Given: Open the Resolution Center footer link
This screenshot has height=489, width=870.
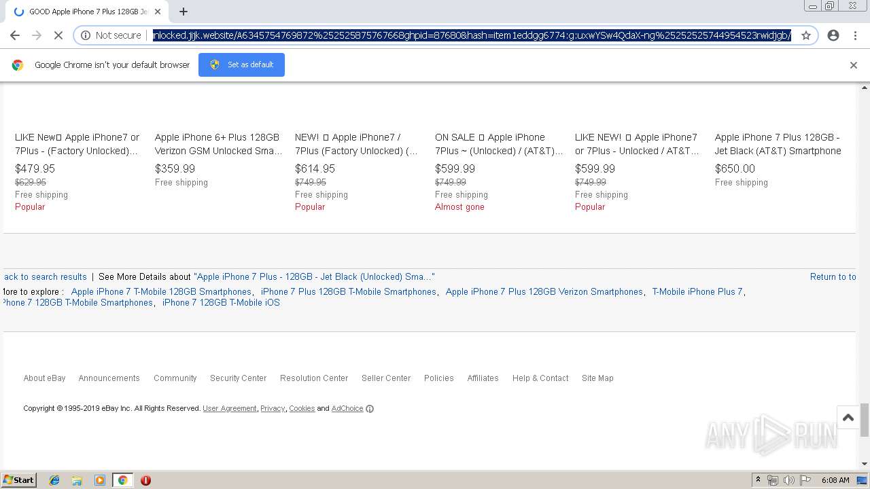Looking at the screenshot, I should [314, 378].
